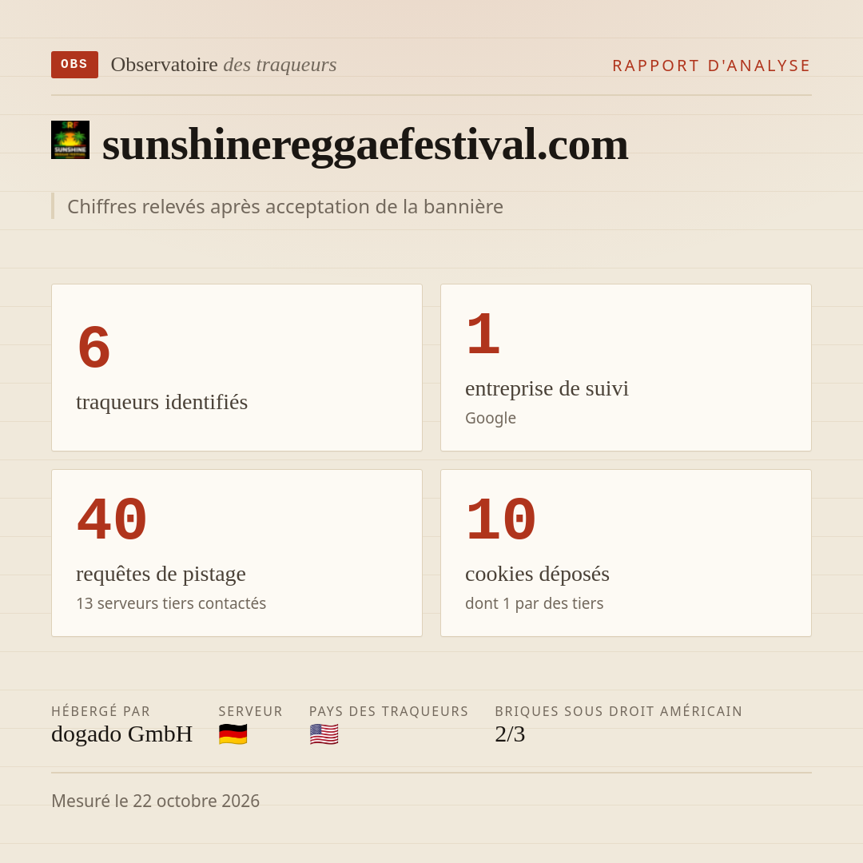Click the Hébergé par label
Screen dimensions: 863x863
click(101, 711)
